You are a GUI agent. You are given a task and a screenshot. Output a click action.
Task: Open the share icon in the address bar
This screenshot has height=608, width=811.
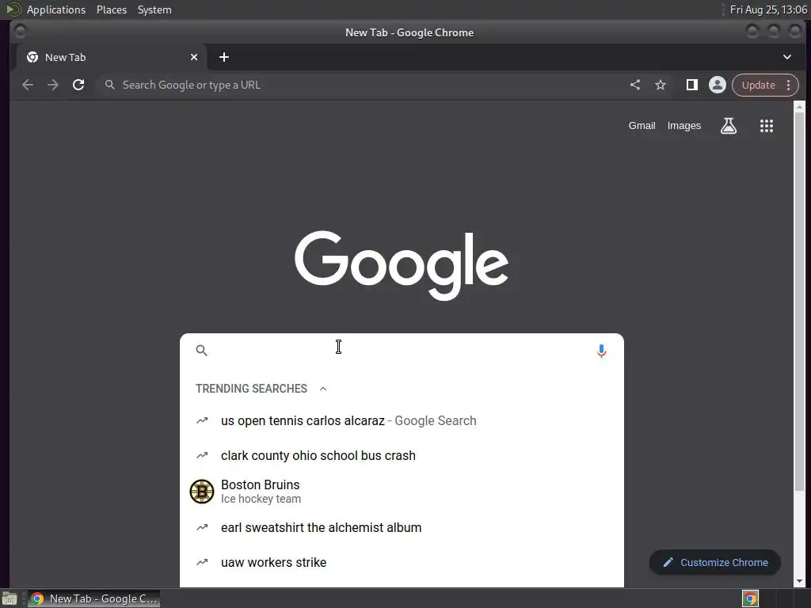(635, 85)
